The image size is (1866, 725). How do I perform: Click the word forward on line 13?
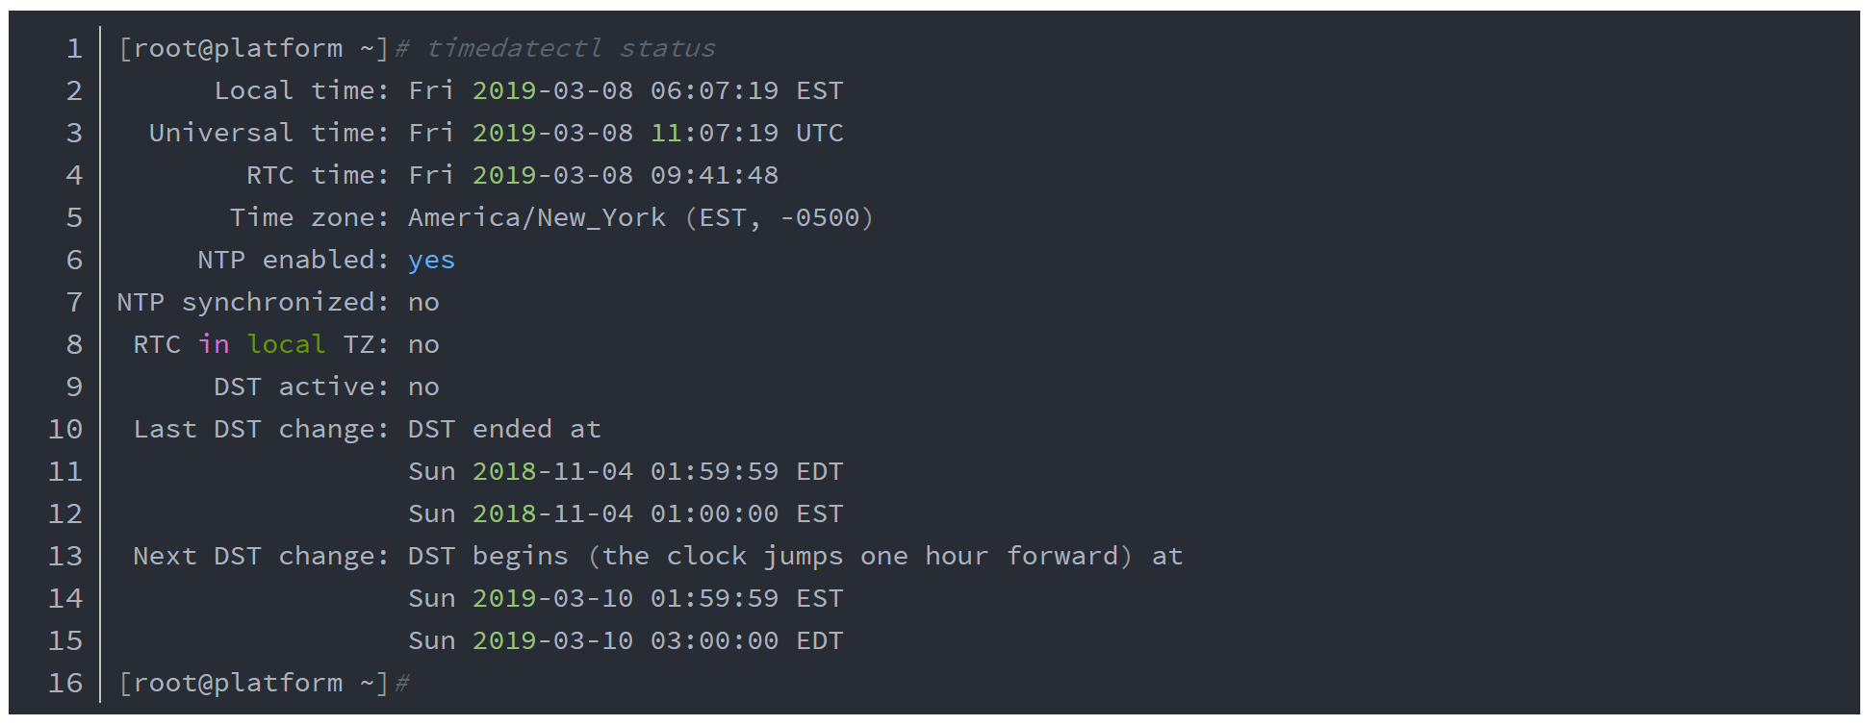pyautogui.click(x=1062, y=556)
